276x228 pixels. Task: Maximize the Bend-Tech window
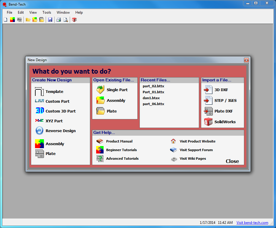[256, 3]
